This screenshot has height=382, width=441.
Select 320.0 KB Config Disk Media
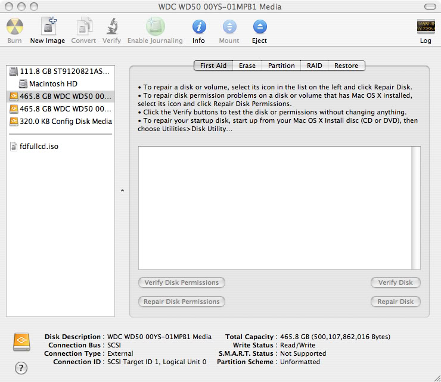[60, 121]
